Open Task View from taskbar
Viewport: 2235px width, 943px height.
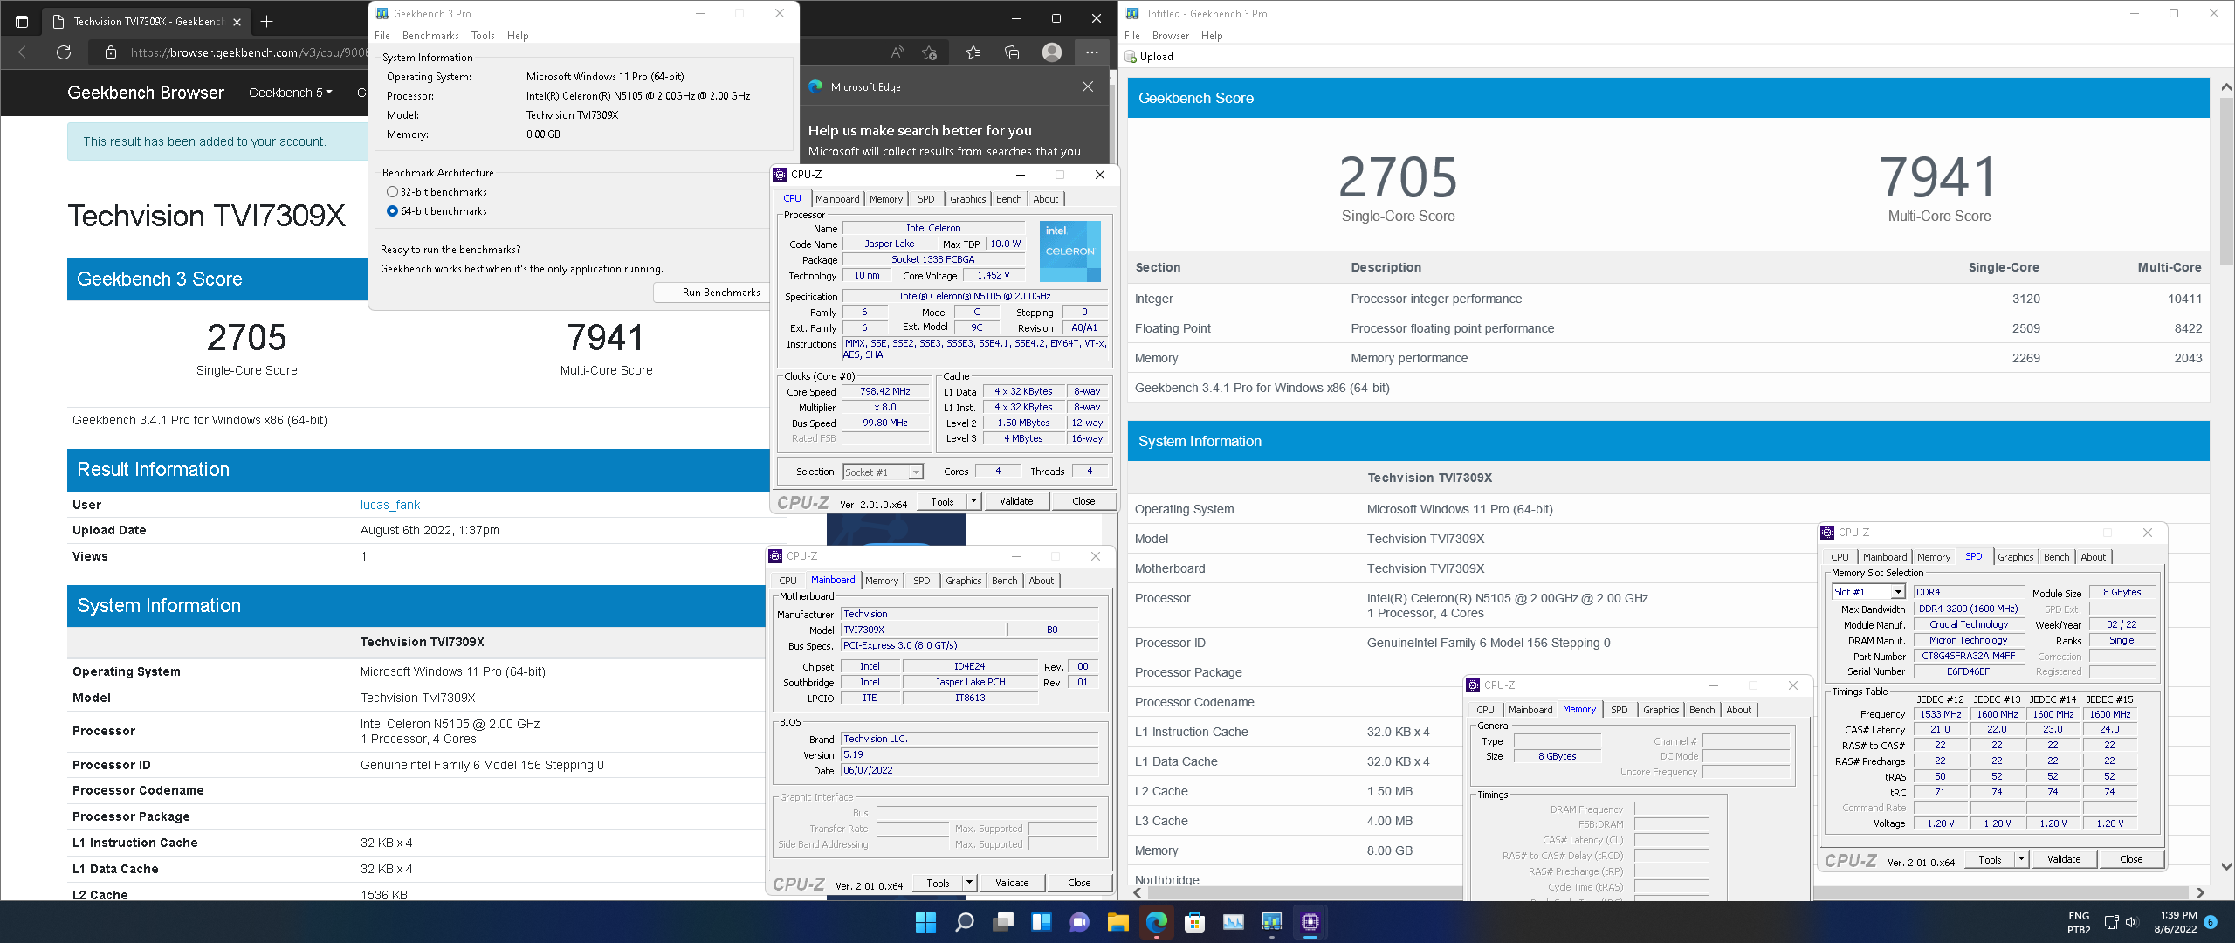[x=1003, y=922]
